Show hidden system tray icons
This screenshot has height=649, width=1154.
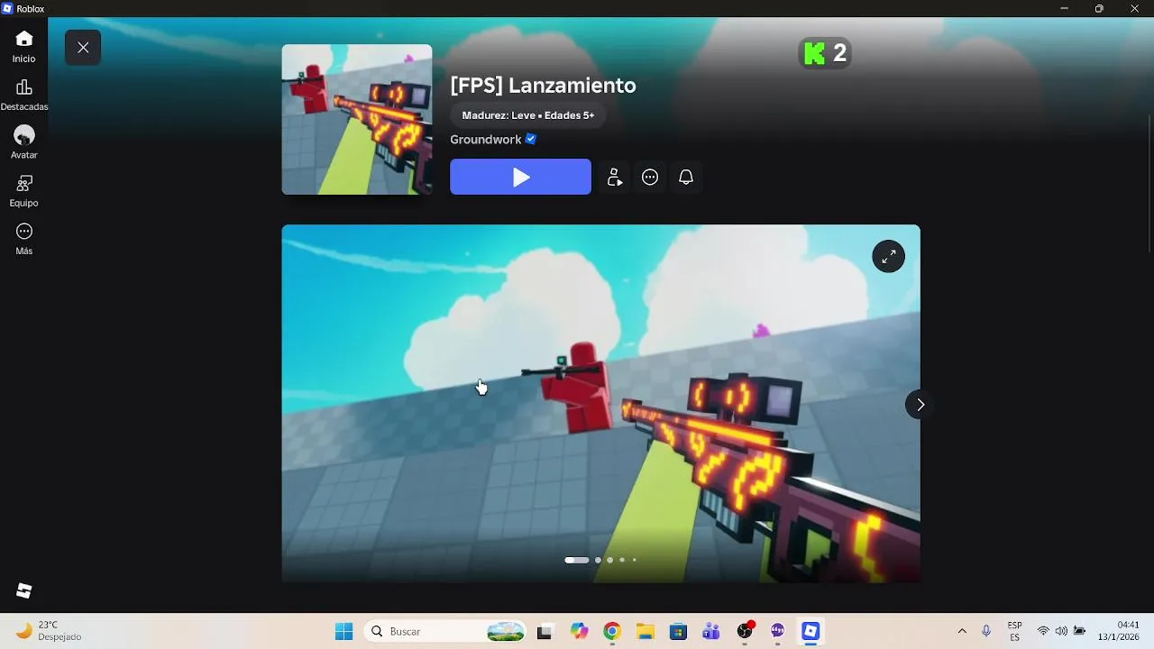(962, 631)
